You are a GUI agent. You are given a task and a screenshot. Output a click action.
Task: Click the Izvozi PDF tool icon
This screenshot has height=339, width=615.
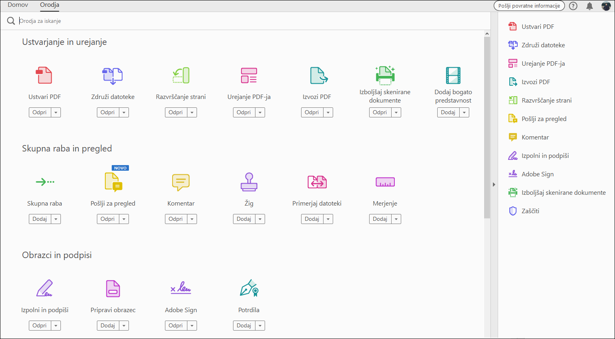[319, 75]
